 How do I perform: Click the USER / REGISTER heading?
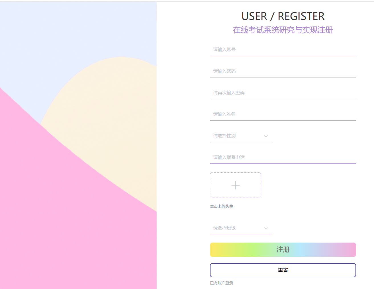coord(283,16)
